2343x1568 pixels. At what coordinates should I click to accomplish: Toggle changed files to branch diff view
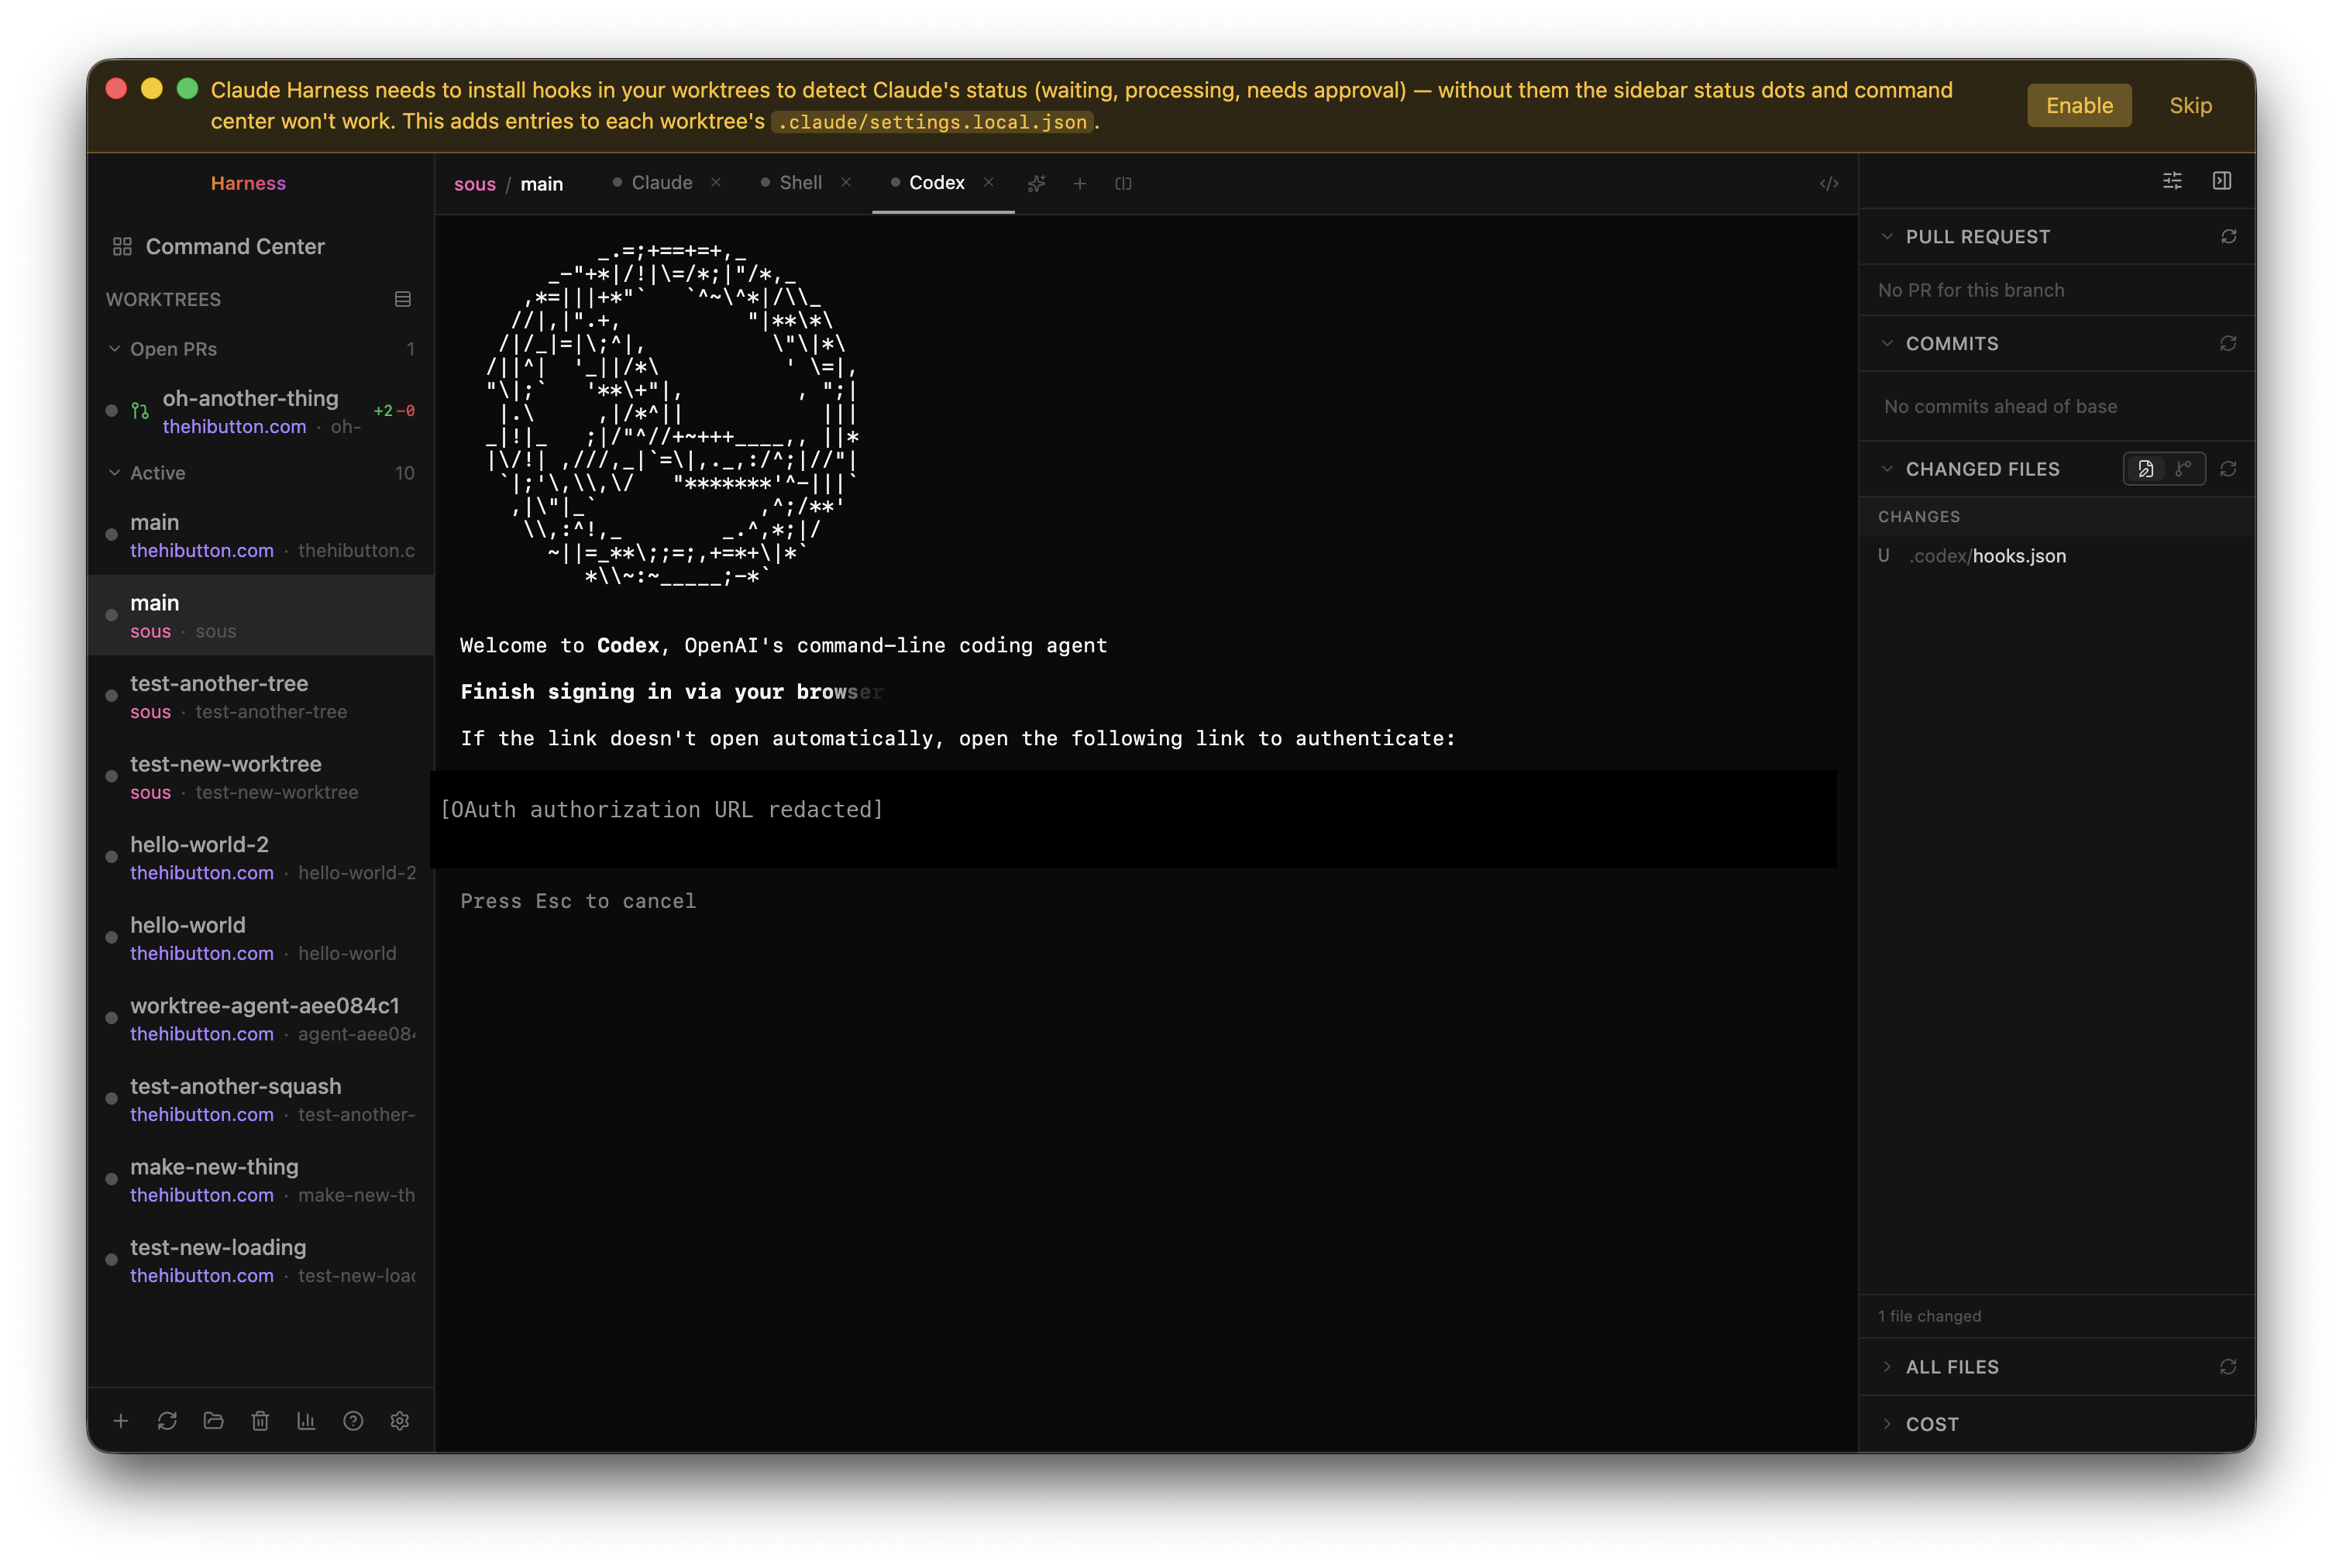coord(2183,469)
